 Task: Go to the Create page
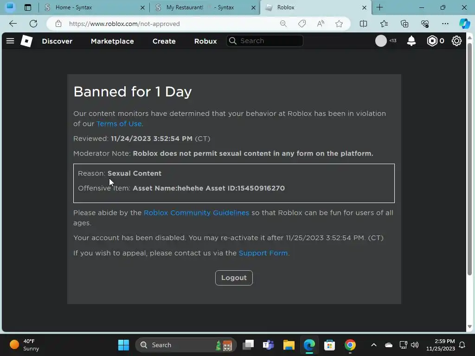(x=164, y=41)
